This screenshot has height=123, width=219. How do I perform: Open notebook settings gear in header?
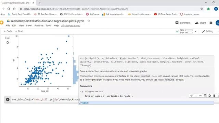211,23
